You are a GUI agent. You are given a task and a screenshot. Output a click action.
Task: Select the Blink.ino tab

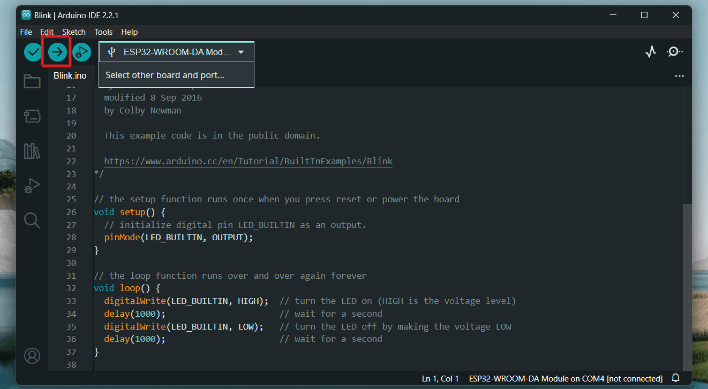coord(70,75)
